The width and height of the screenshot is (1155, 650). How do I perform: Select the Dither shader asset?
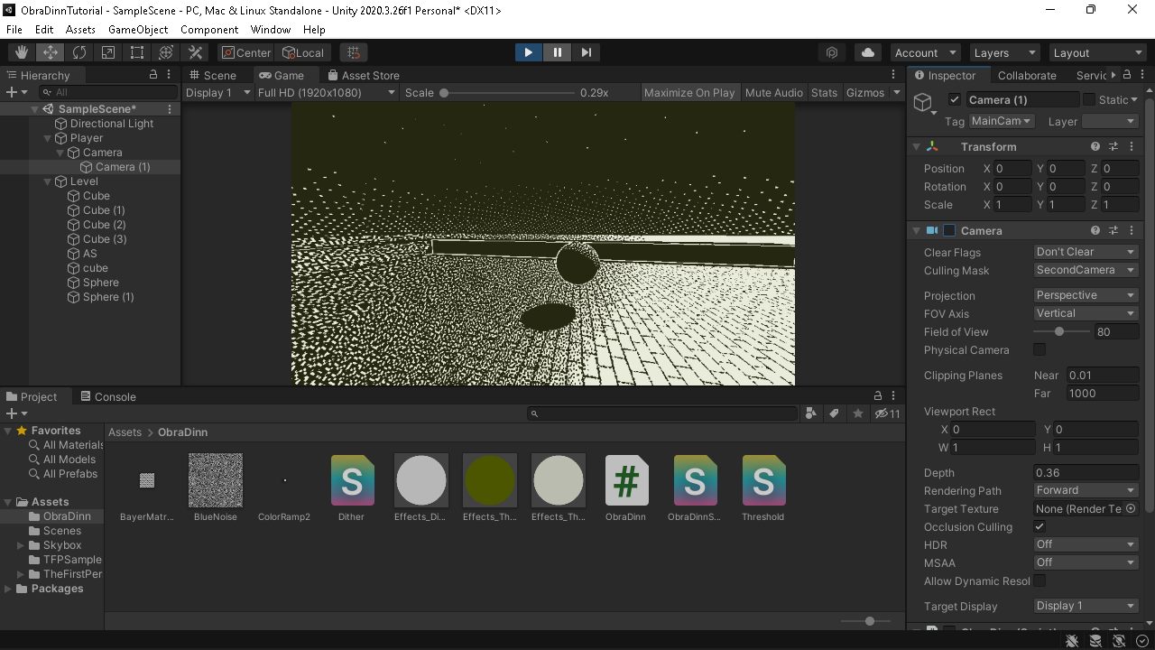352,488
